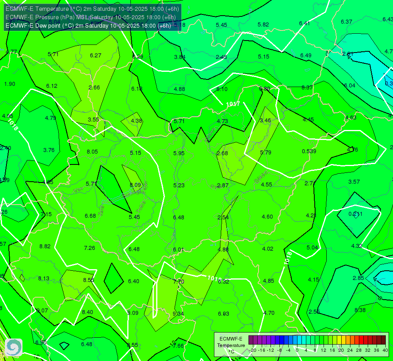Click the map value 8.09
The height and width of the screenshot is (361, 393).
coord(135,185)
